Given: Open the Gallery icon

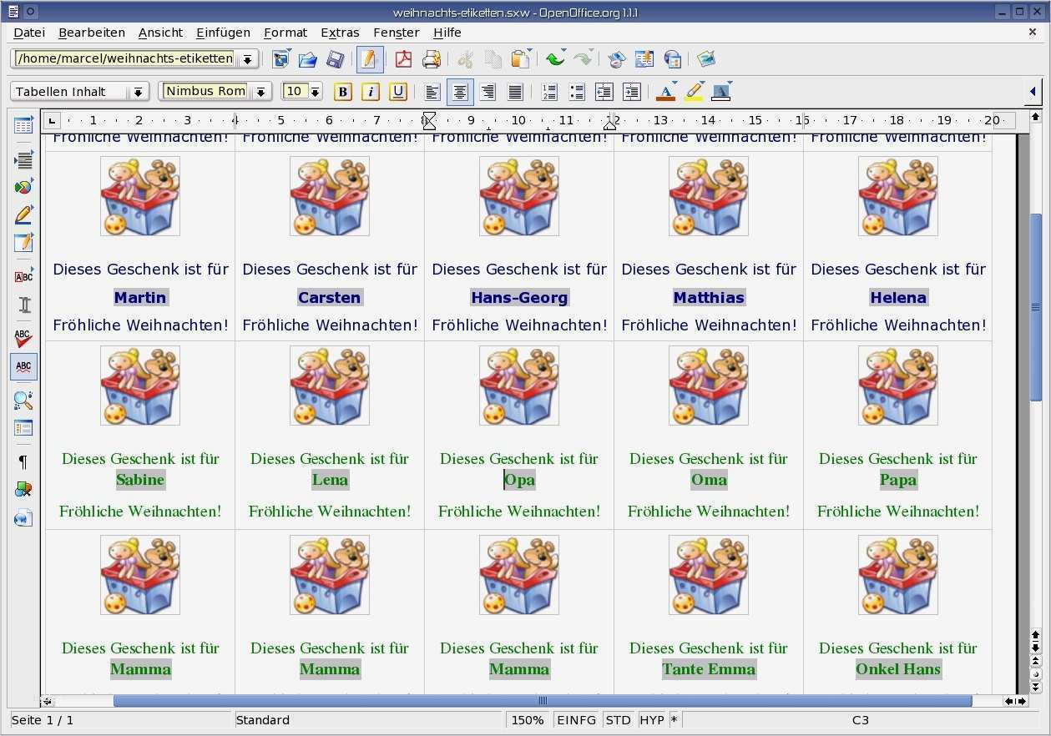Looking at the screenshot, I should (706, 59).
